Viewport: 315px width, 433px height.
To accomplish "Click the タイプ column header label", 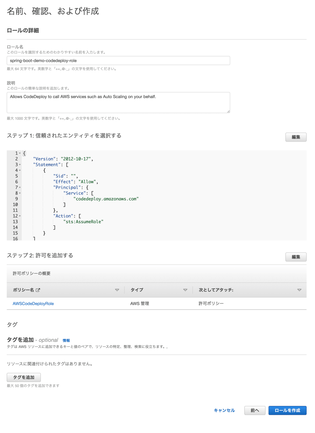I will pyautogui.click(x=137, y=290).
